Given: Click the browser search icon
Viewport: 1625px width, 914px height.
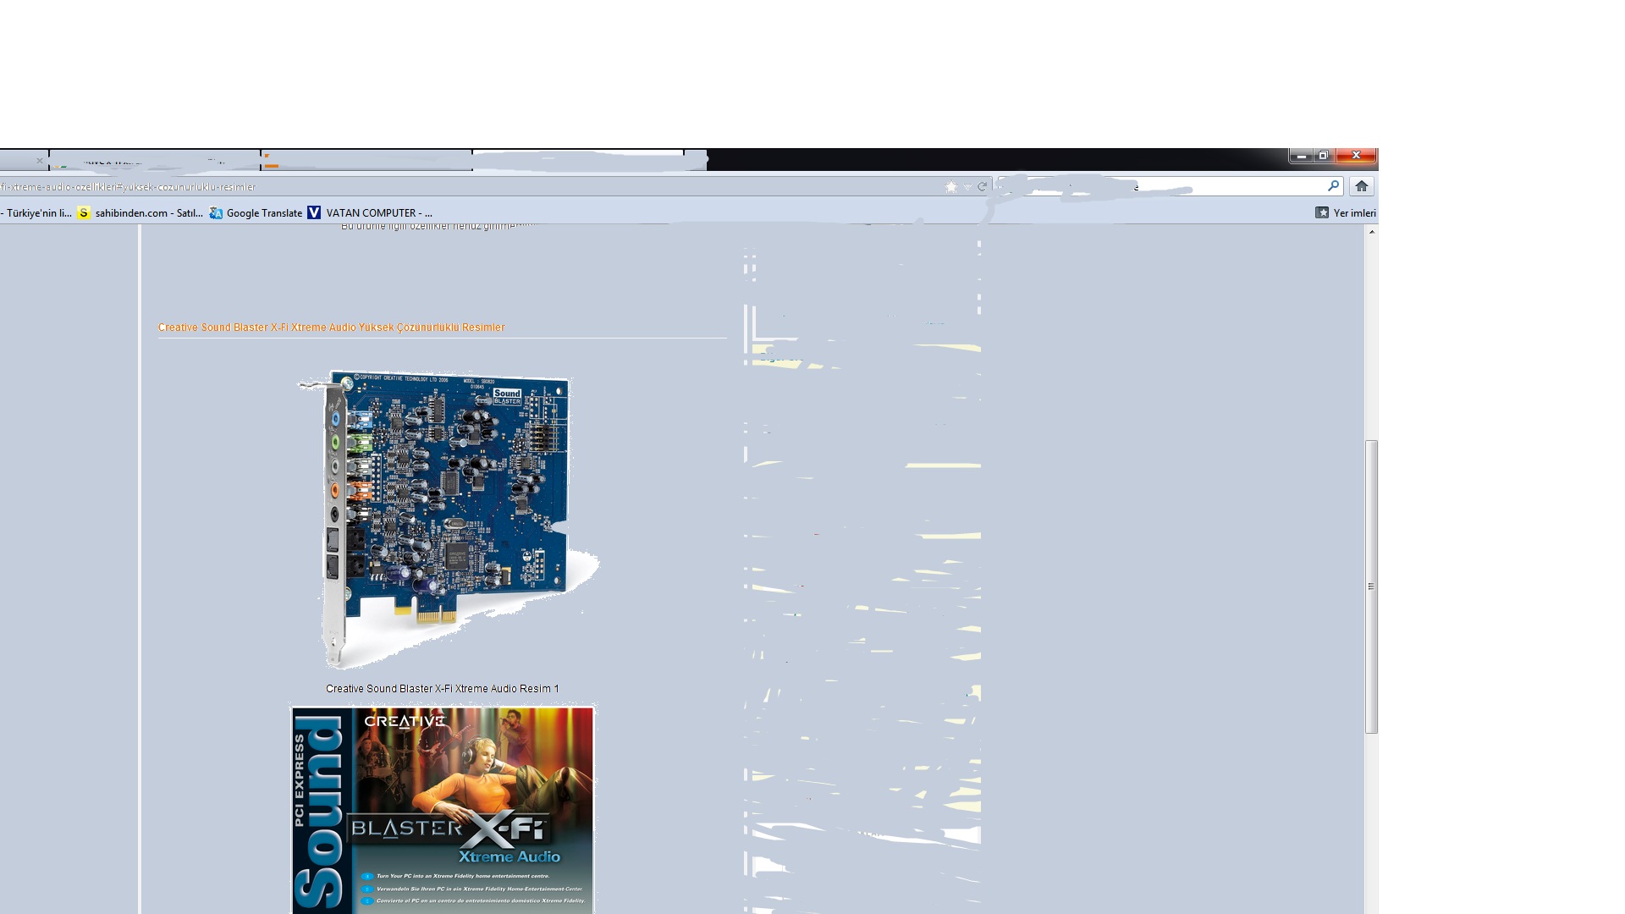Looking at the screenshot, I should pyautogui.click(x=1333, y=185).
